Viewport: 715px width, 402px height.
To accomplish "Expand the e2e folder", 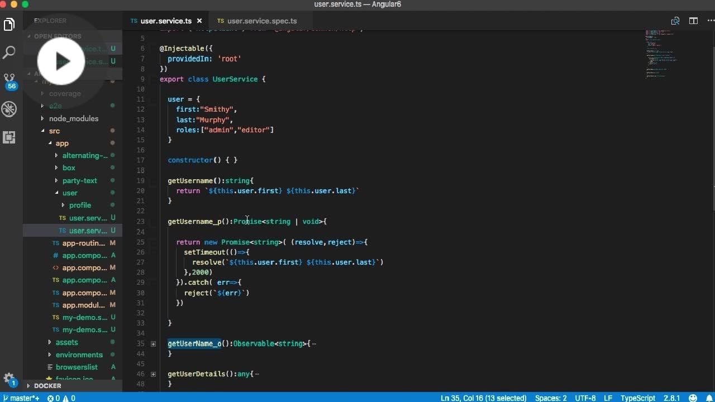I will [x=42, y=106].
